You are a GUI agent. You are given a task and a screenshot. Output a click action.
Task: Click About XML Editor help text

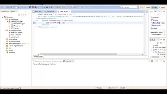157,32
